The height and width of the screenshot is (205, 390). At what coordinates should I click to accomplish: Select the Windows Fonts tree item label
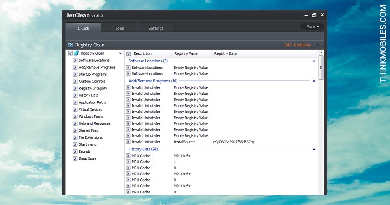coord(91,116)
